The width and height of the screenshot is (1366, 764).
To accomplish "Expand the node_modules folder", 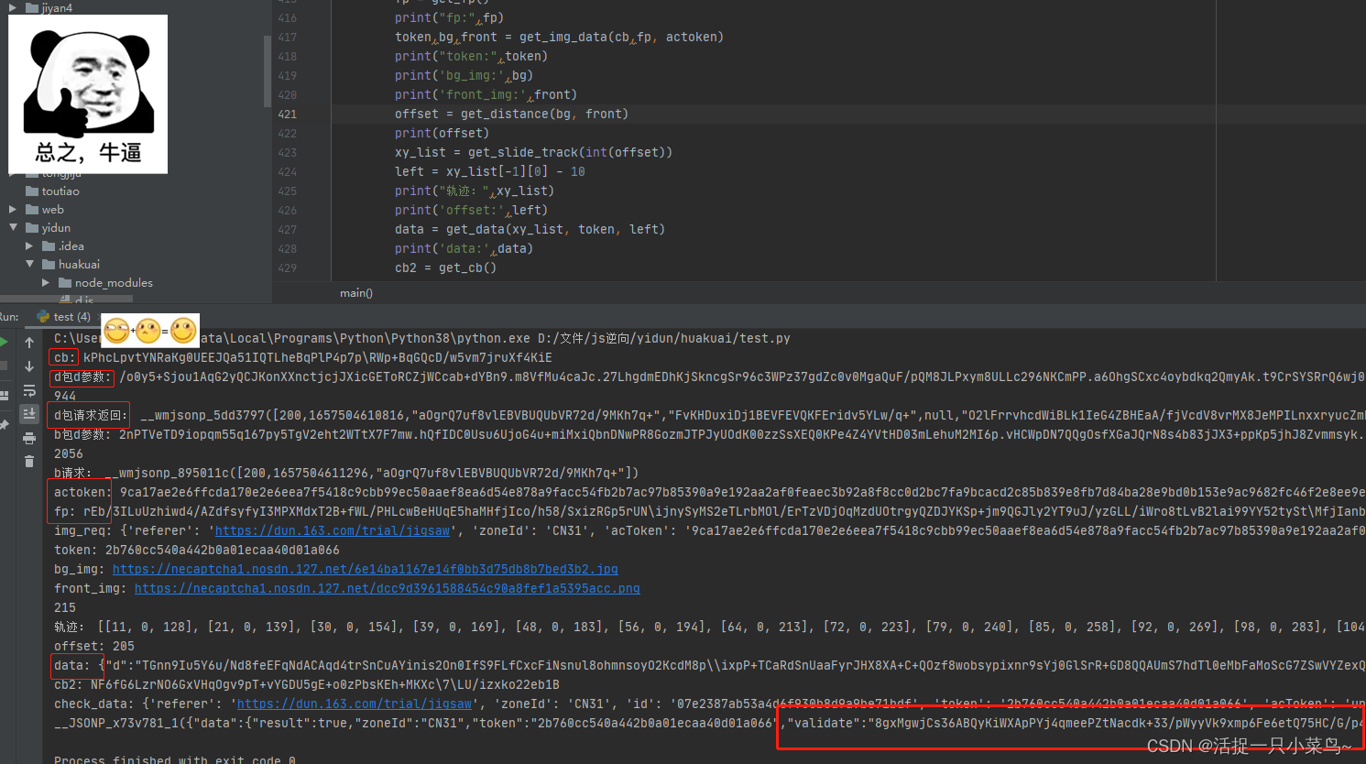I will coord(46,283).
